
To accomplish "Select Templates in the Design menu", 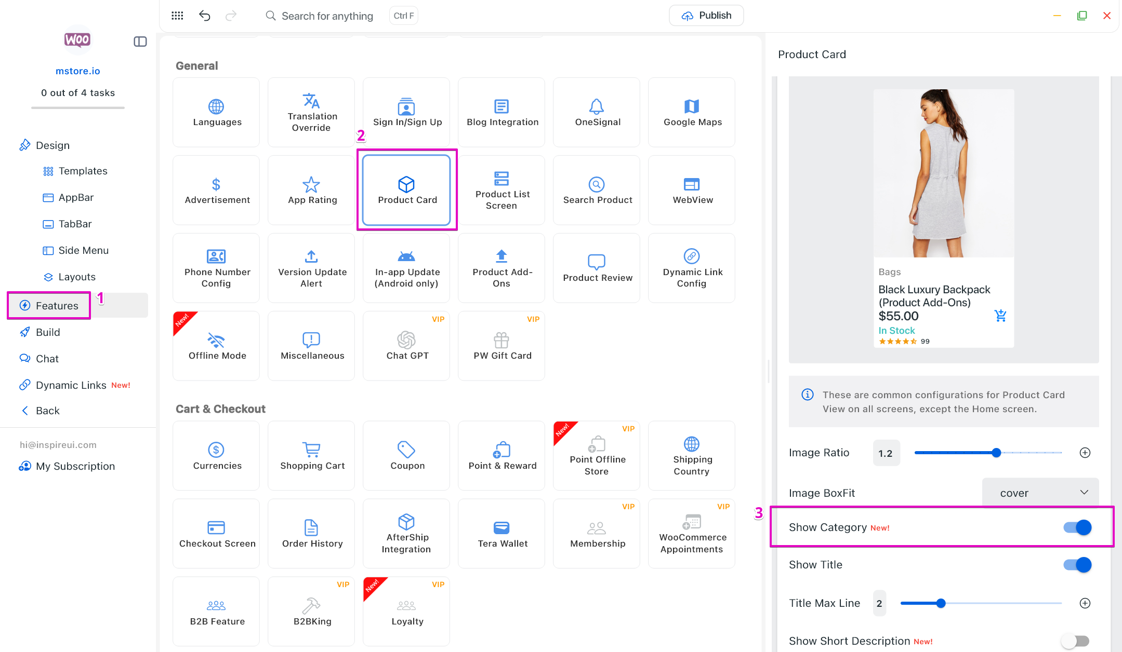I will click(83, 171).
